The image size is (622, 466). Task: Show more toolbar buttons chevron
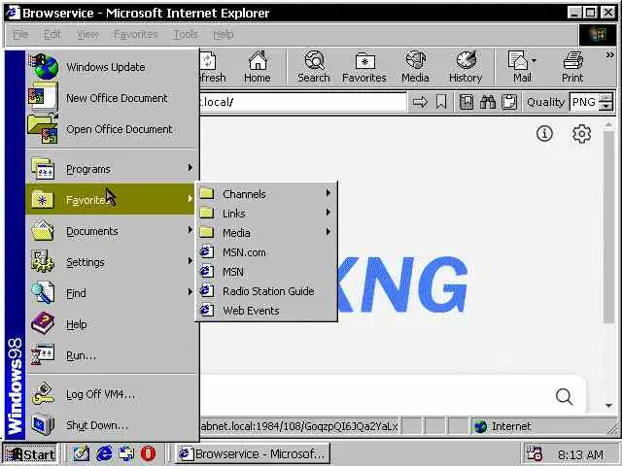609,55
